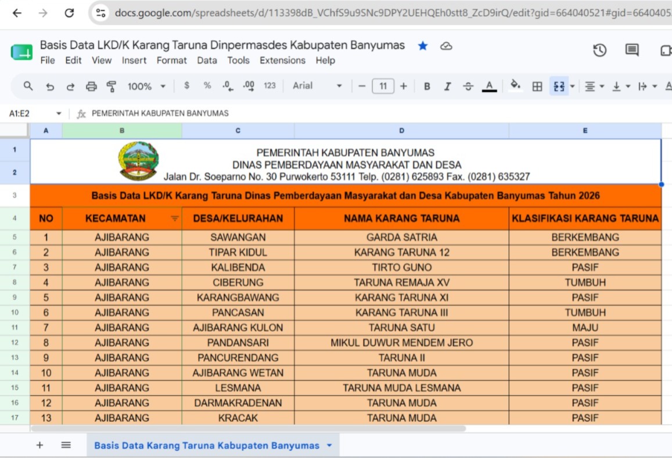Click the Add Sheet plus button

click(40, 445)
